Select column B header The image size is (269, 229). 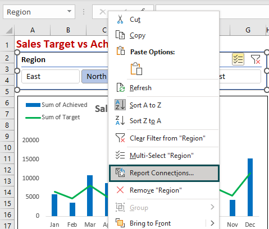click(x=68, y=30)
